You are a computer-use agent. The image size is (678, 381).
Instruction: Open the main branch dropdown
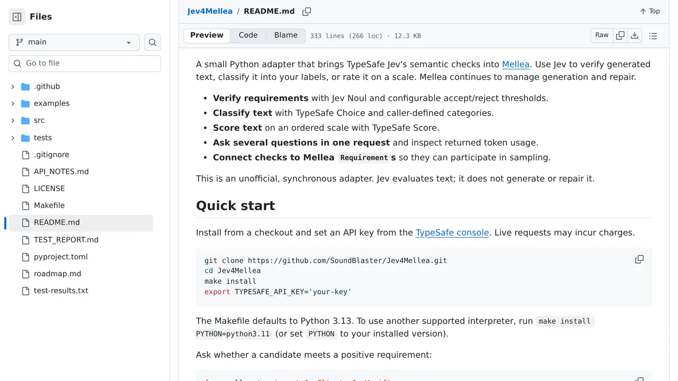click(74, 42)
